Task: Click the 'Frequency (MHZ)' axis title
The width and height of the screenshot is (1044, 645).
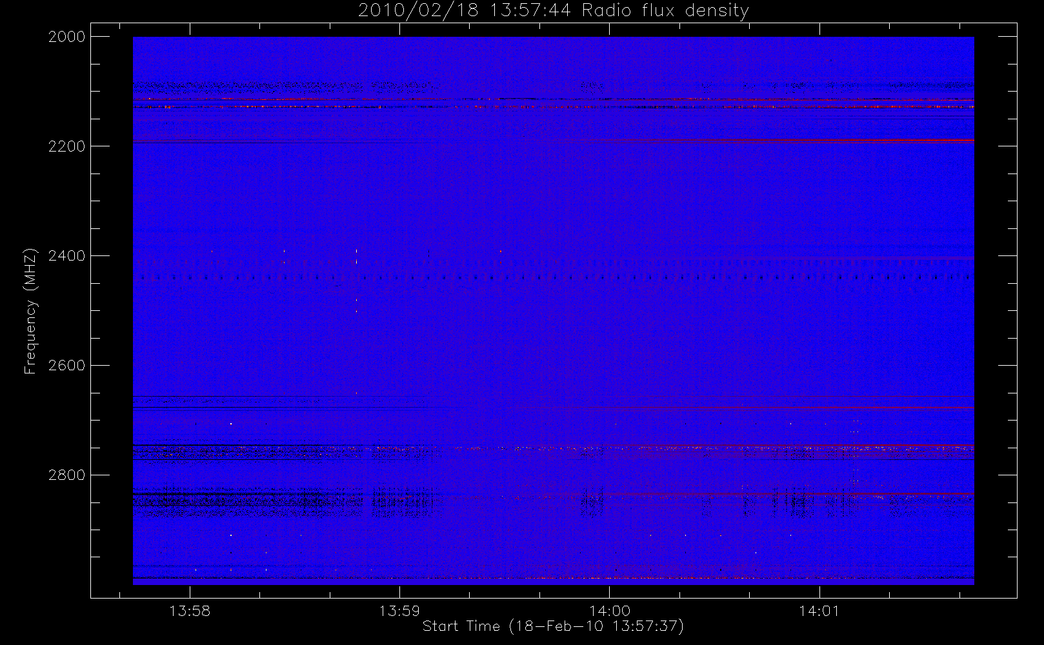Action: [x=30, y=311]
